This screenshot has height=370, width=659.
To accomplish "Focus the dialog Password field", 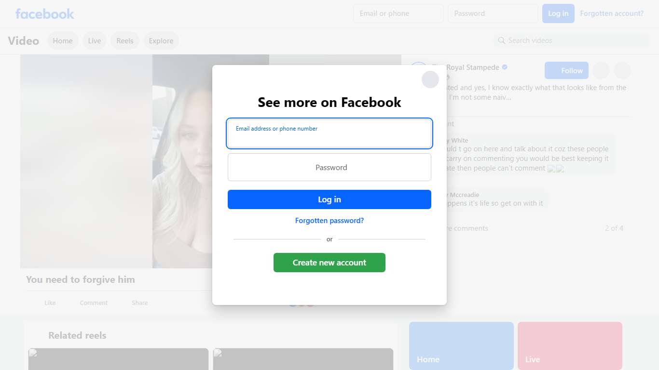I will (329, 167).
